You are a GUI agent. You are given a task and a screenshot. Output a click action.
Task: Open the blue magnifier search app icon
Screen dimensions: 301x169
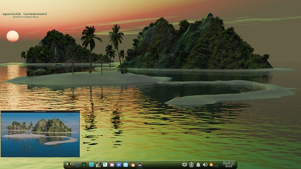coord(119,165)
